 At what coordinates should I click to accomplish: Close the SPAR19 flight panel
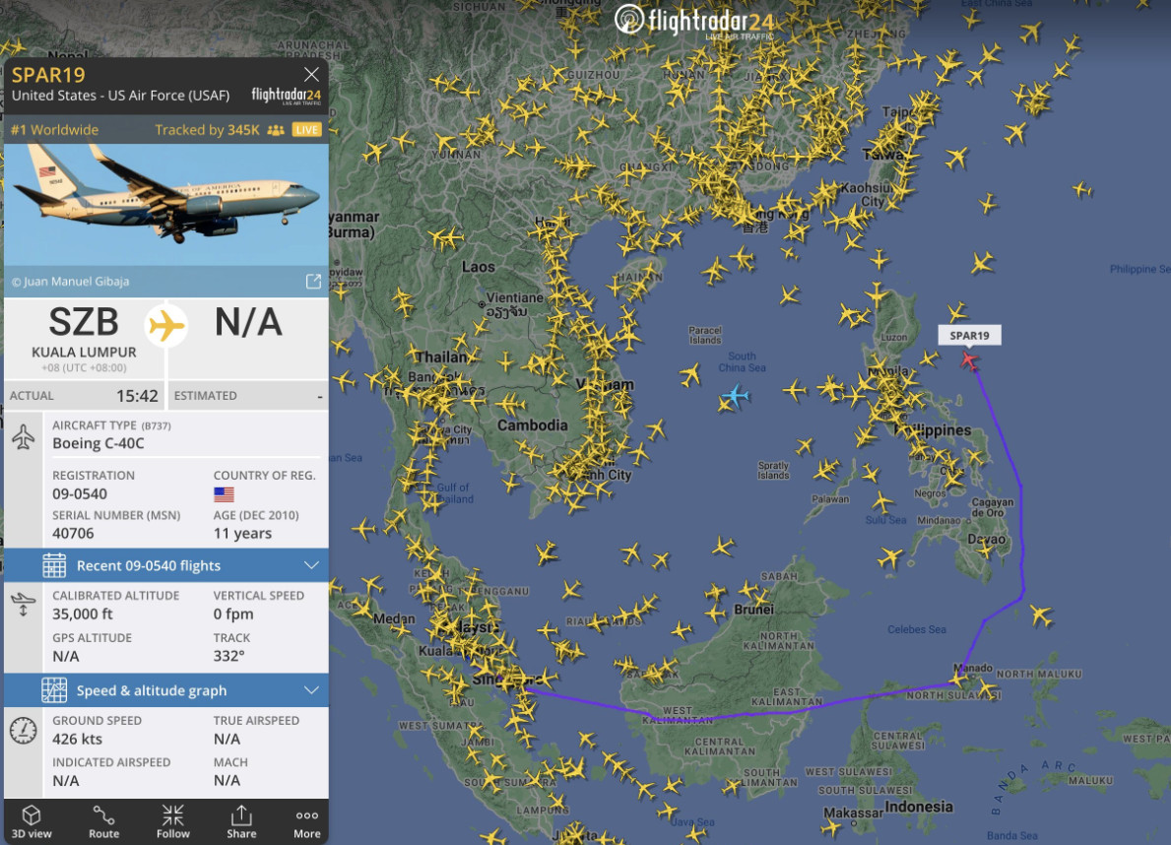[311, 74]
